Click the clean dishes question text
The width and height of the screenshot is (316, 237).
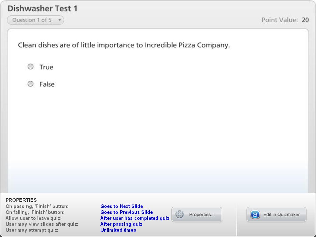tap(124, 45)
